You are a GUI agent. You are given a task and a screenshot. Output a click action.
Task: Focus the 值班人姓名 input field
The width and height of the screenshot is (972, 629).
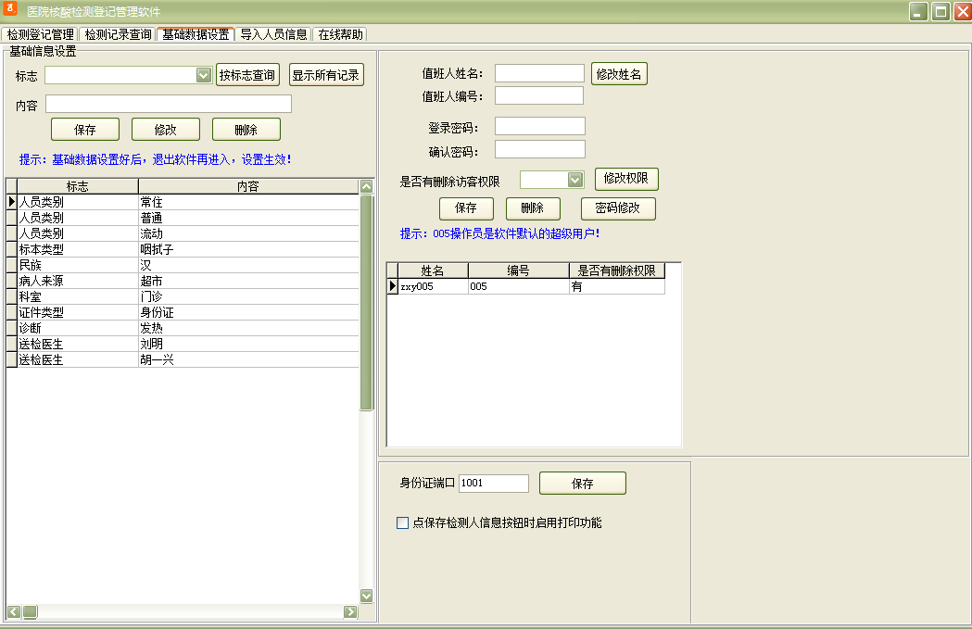pyautogui.click(x=539, y=73)
